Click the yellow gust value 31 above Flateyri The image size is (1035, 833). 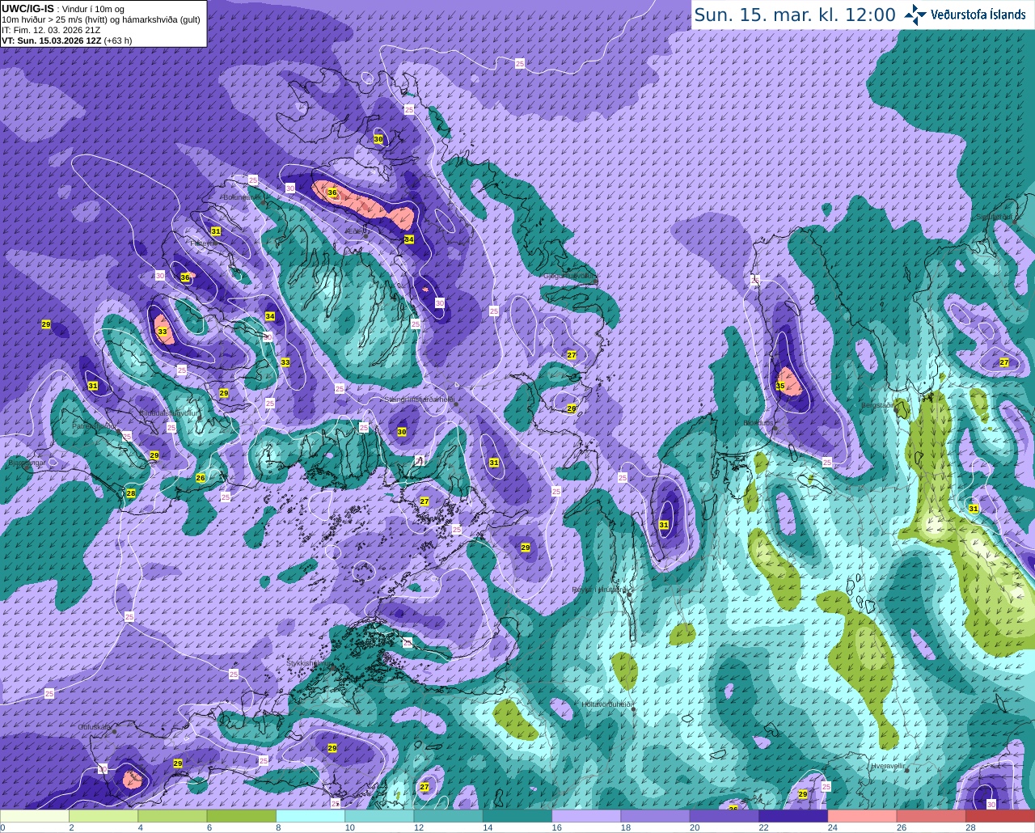tap(216, 231)
